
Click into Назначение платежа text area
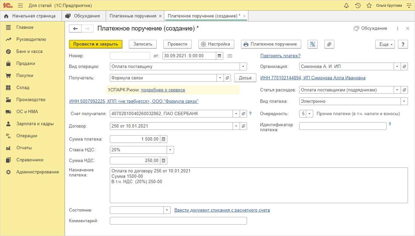pyautogui.click(x=259, y=185)
